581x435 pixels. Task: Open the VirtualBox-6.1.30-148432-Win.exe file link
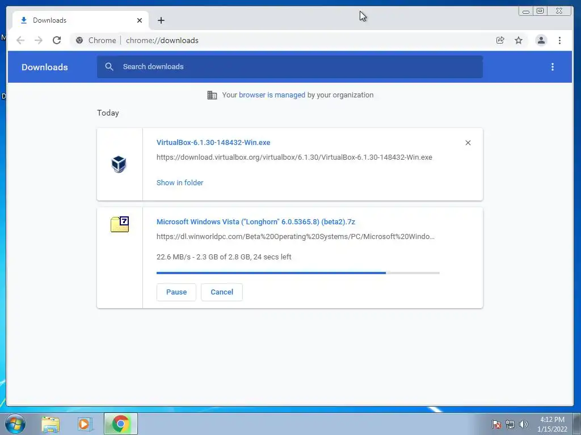213,142
